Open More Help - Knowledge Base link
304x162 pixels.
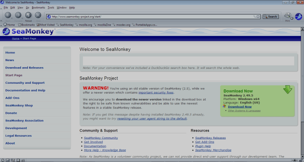pyautogui.click(x=105, y=150)
